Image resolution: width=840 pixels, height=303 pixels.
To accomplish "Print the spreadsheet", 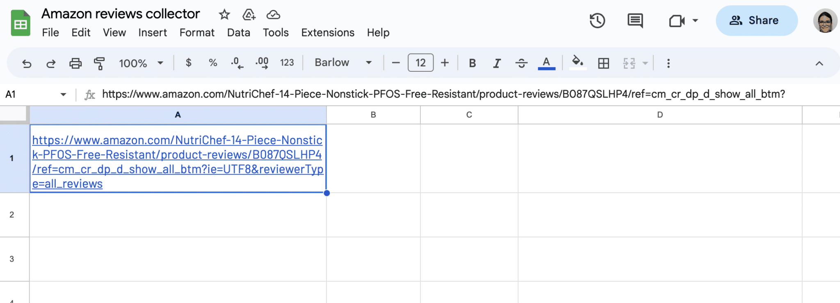I will [75, 63].
